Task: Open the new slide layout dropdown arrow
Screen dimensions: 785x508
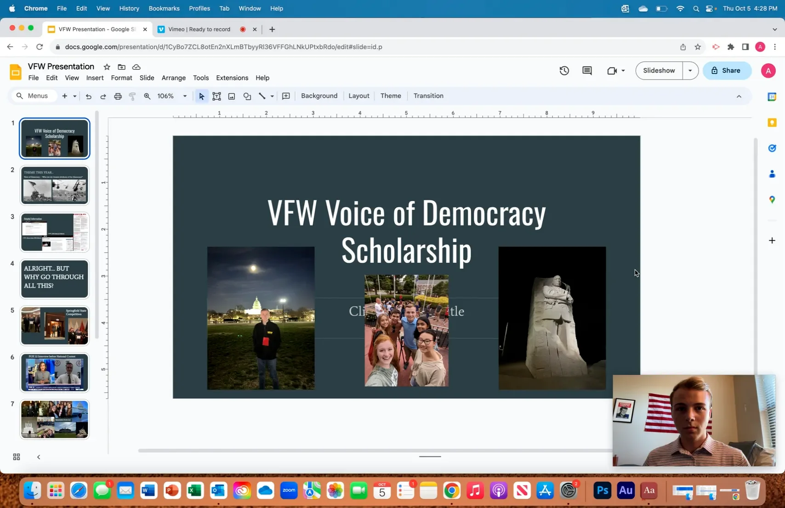Action: pyautogui.click(x=74, y=96)
